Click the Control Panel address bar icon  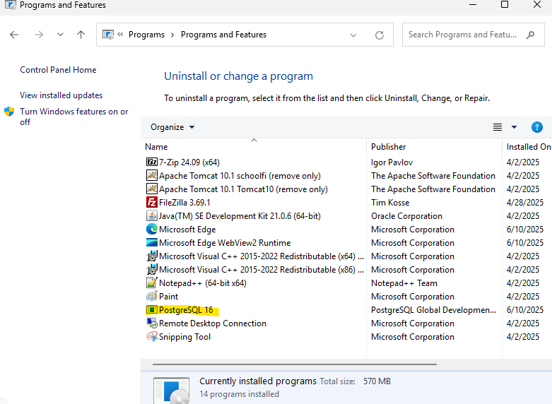(x=108, y=35)
